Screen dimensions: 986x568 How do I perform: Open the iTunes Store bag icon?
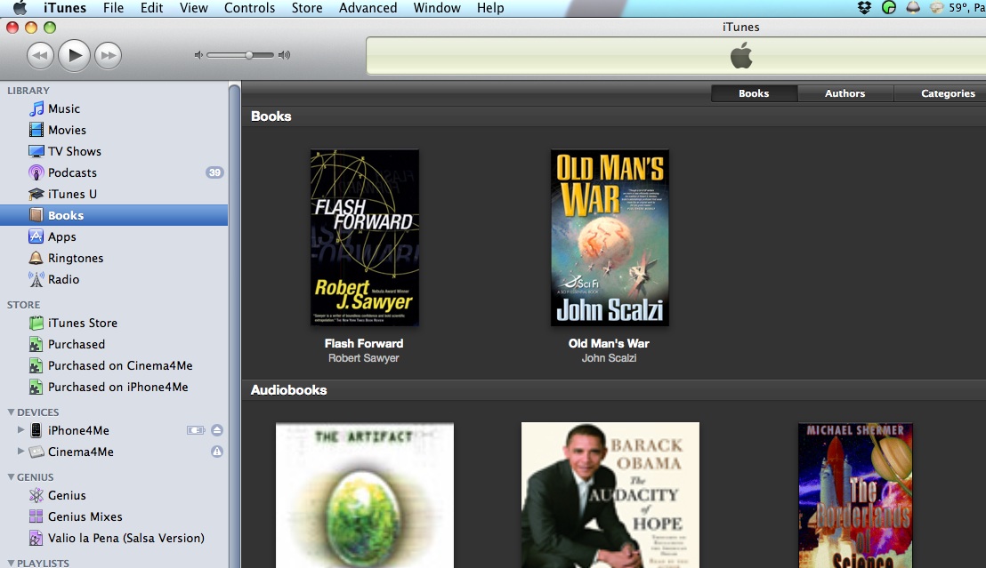(36, 323)
